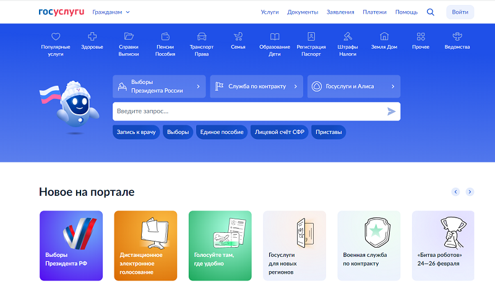
Task: Open the Битва роботов 24–26 февраля card
Action: pyautogui.click(x=443, y=246)
